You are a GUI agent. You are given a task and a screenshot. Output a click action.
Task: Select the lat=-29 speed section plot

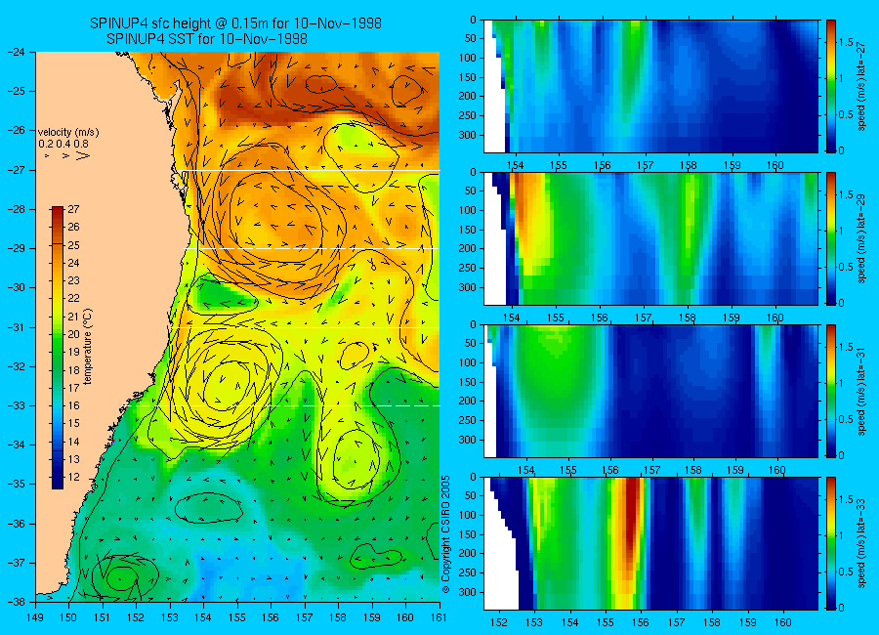(x=650, y=238)
